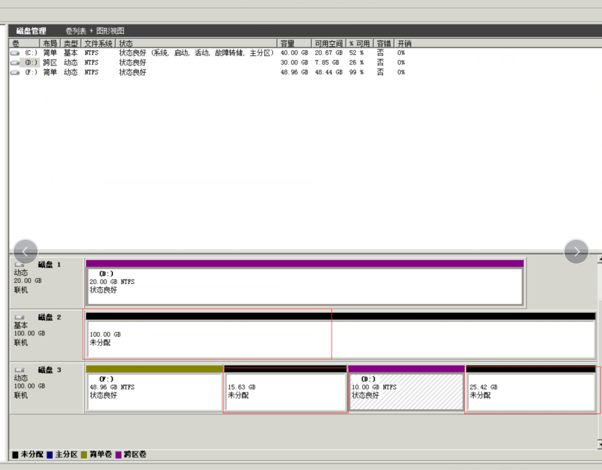The image size is (602, 470).
Task: Sort by the 文件系统 column header
Action: pyautogui.click(x=98, y=43)
